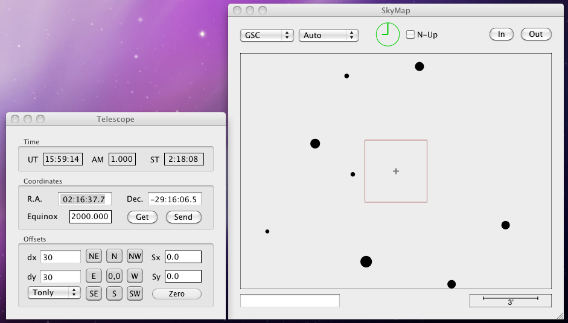
Task: Click the R.A. coordinate field
Action: pyautogui.click(x=85, y=199)
